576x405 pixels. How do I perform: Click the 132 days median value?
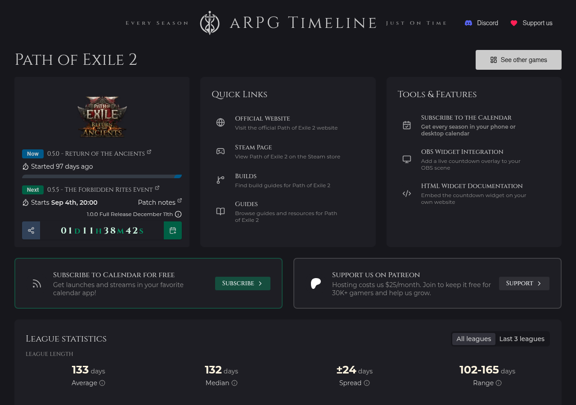tap(221, 370)
